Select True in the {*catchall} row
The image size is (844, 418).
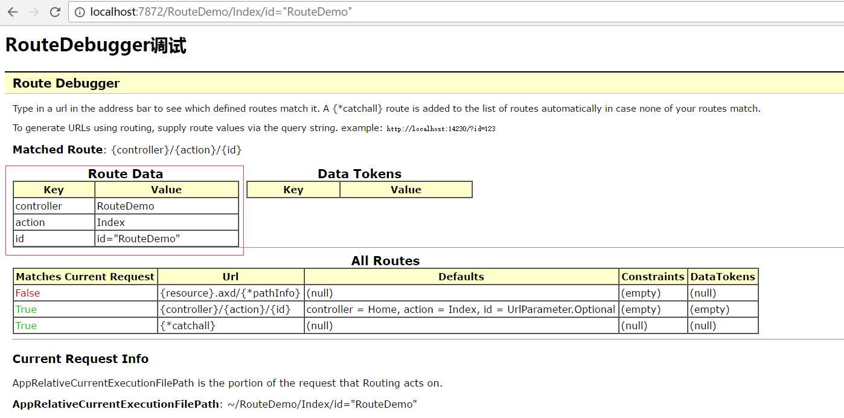coord(85,326)
